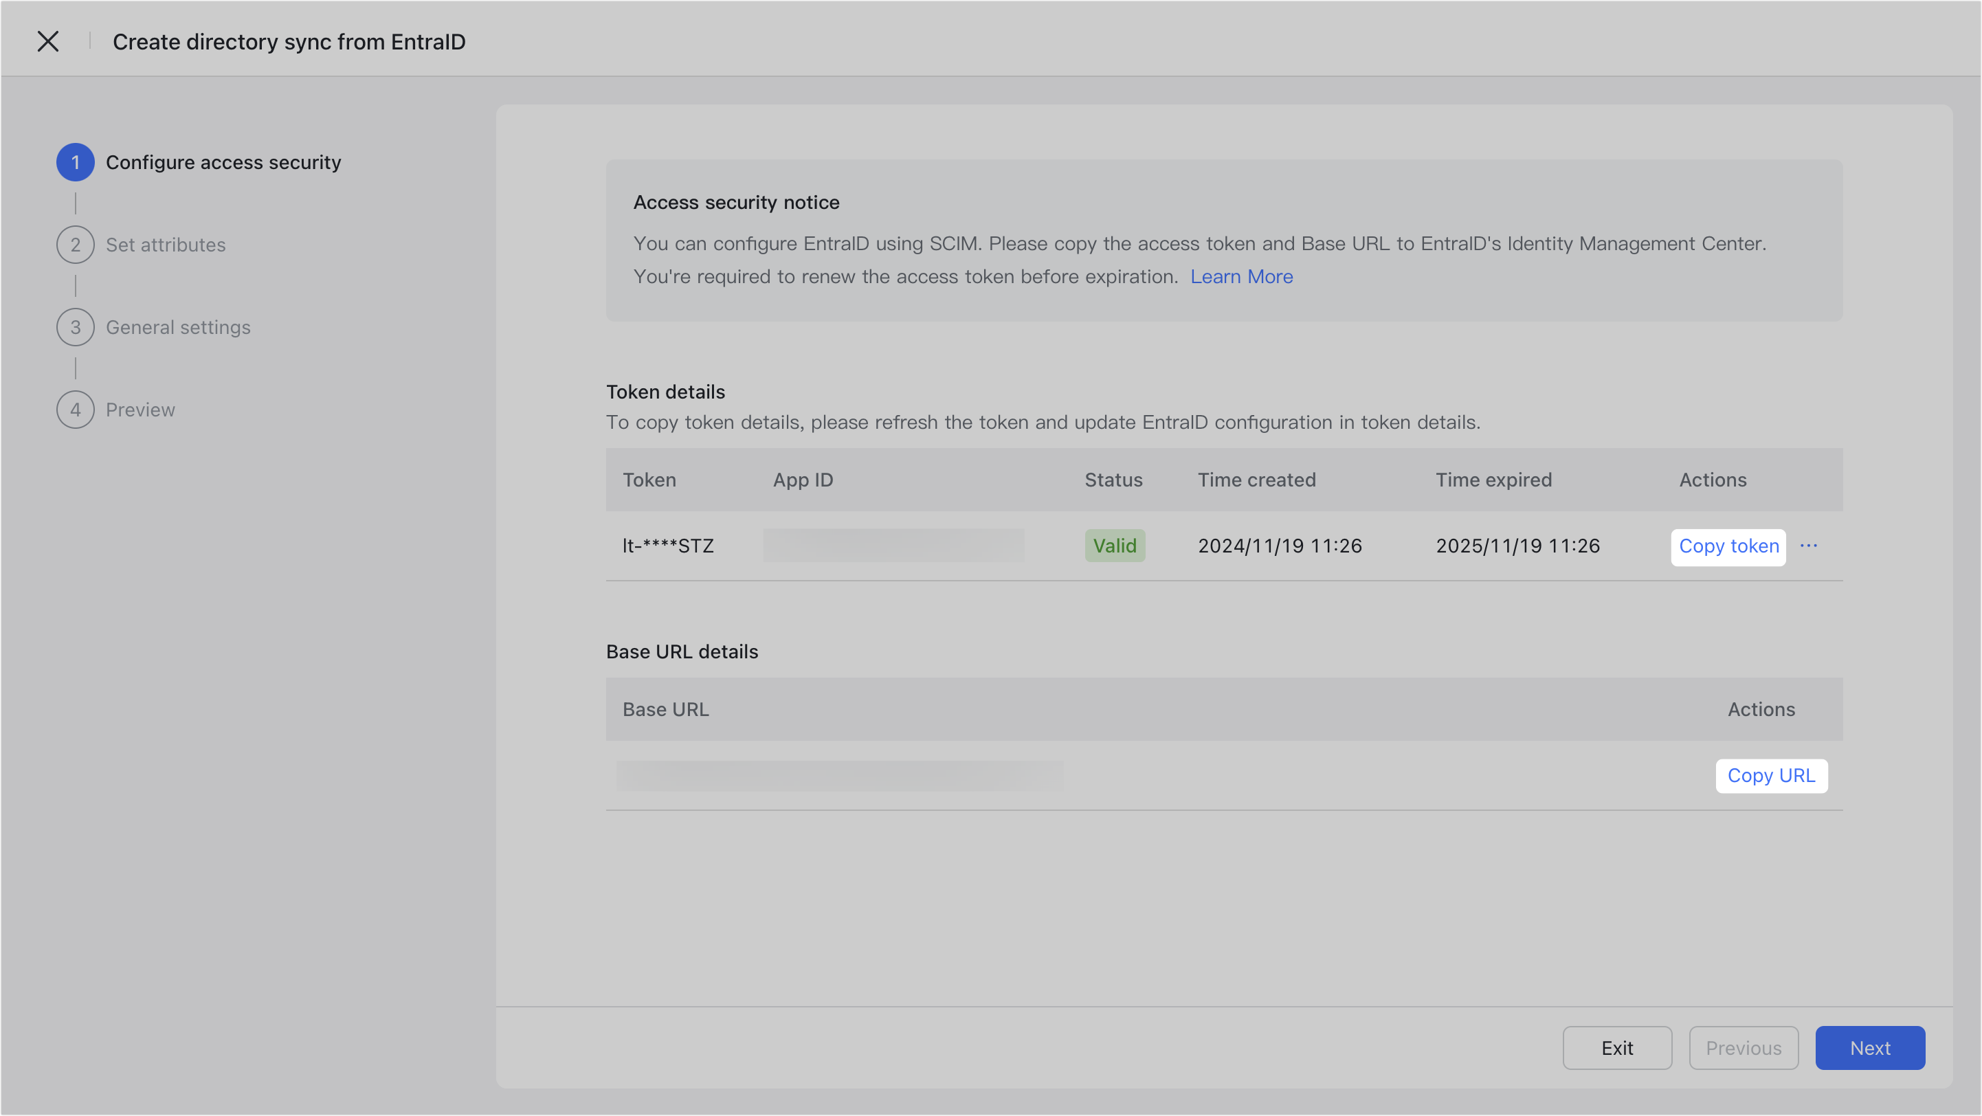The image size is (1982, 1116).
Task: Select step 1 Configure access security
Action: [x=223, y=162]
